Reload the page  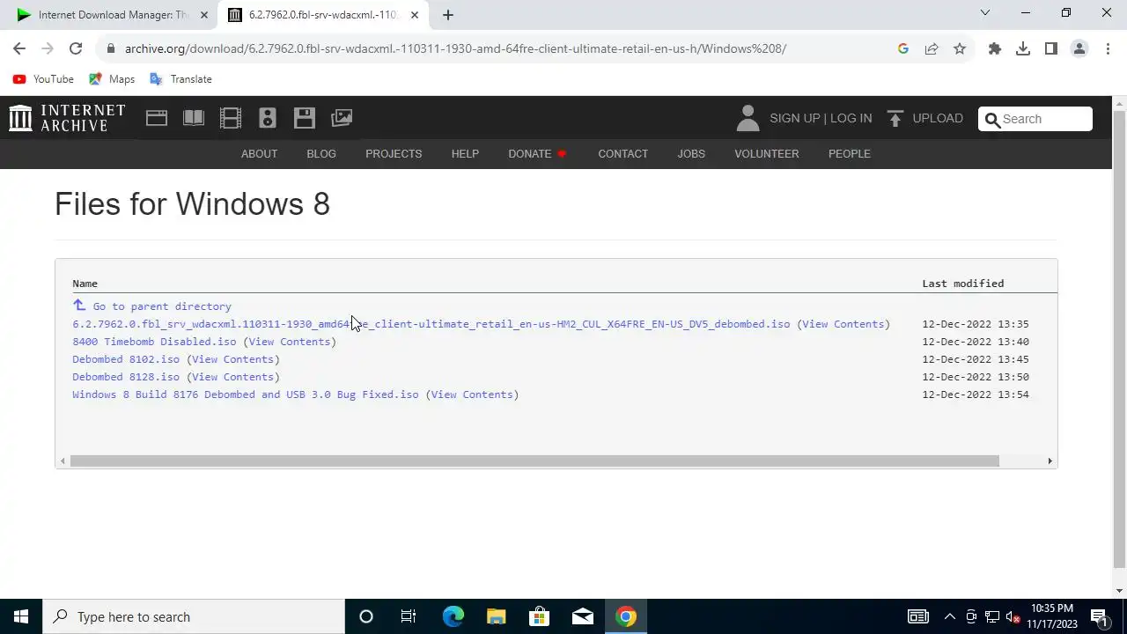tap(76, 48)
